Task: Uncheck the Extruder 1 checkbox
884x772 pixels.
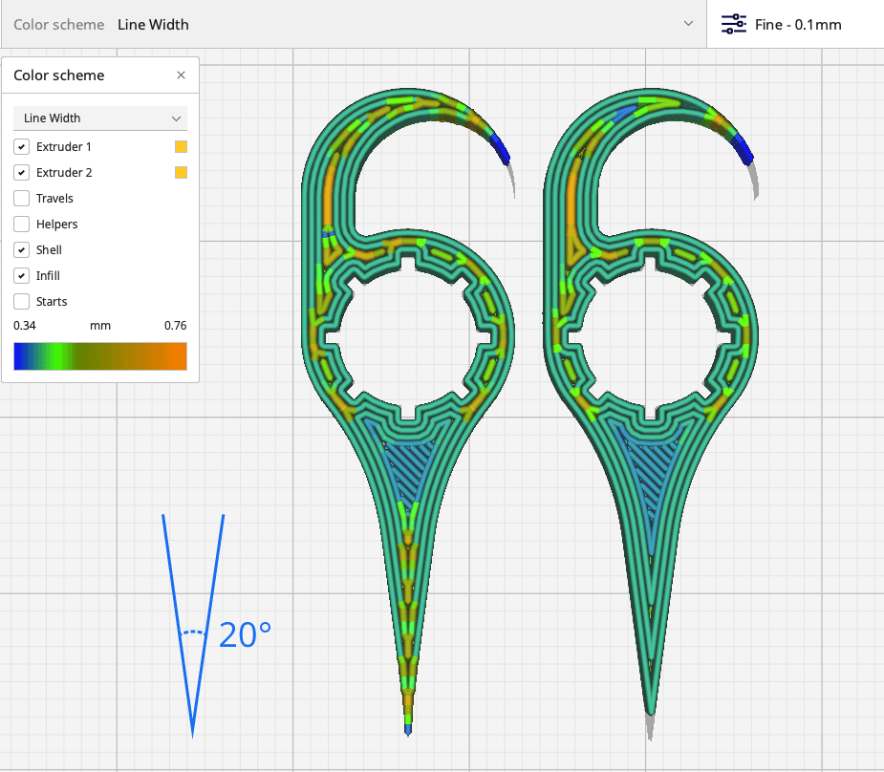Action: coord(21,147)
